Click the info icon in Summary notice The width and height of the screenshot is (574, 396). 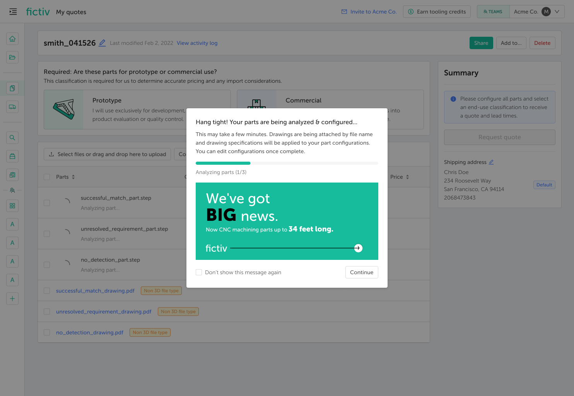click(453, 99)
